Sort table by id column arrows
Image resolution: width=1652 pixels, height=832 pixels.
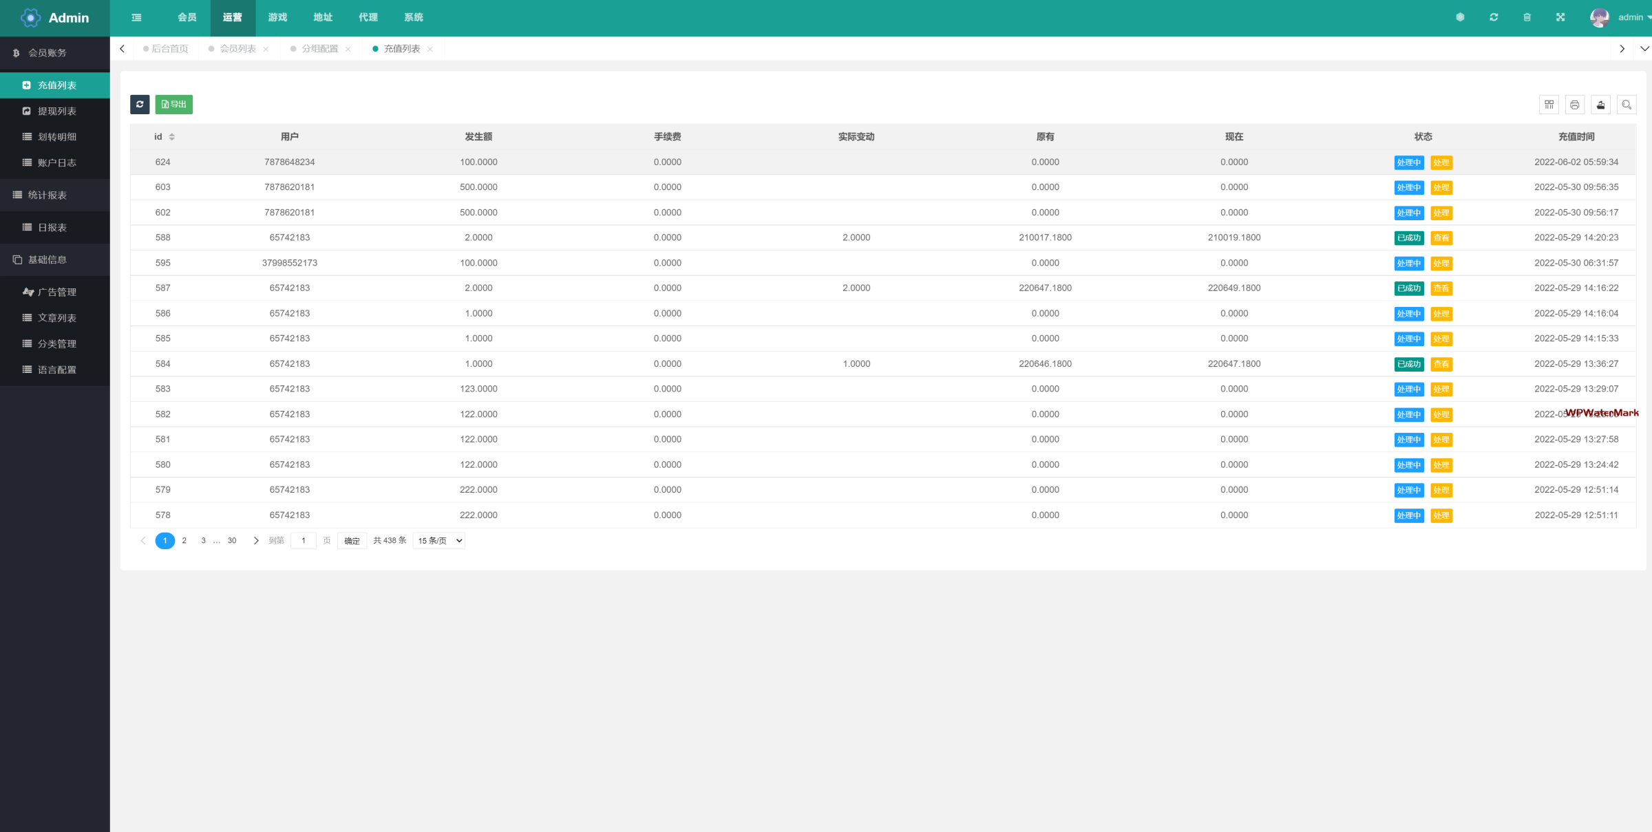click(x=172, y=137)
